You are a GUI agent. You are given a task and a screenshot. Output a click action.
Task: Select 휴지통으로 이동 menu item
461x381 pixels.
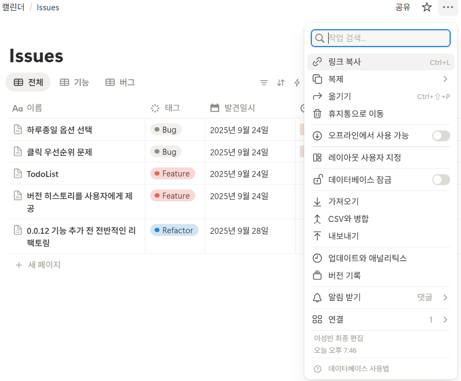tap(380, 114)
